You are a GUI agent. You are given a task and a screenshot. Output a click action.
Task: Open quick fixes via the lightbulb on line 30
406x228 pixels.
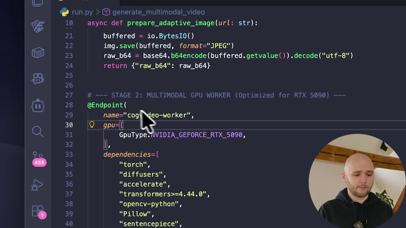pos(92,125)
